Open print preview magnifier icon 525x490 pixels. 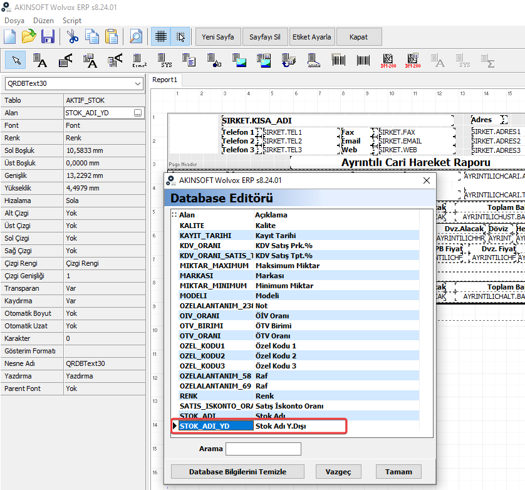click(x=135, y=36)
